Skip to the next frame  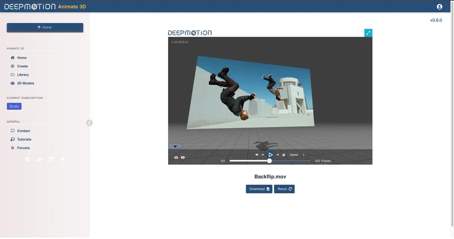click(278, 155)
